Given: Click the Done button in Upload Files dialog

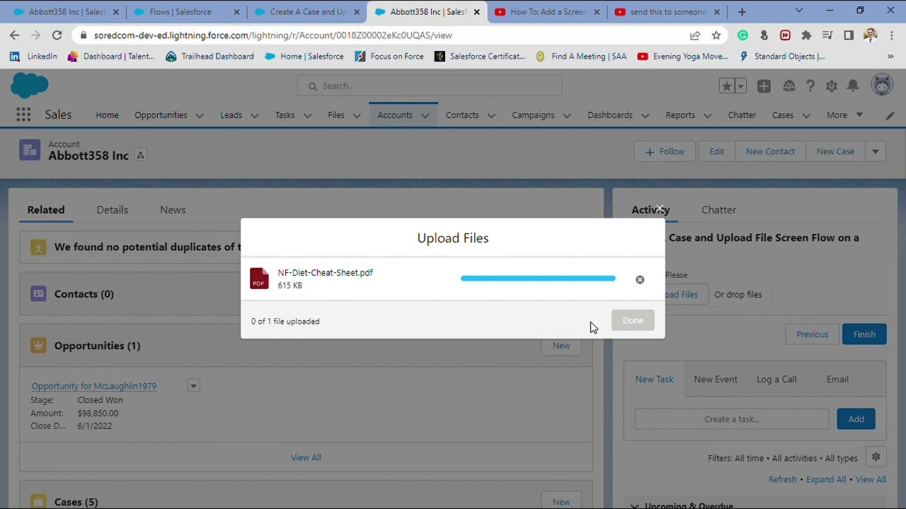Looking at the screenshot, I should pos(633,320).
